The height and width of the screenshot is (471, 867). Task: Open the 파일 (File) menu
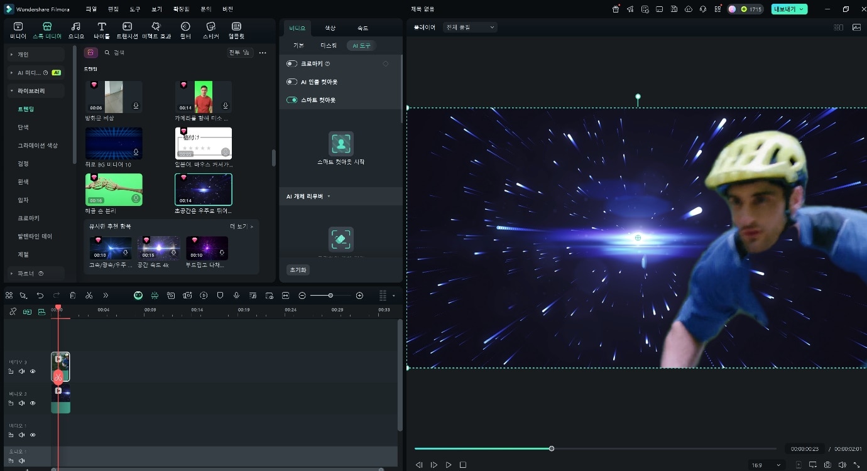click(91, 9)
